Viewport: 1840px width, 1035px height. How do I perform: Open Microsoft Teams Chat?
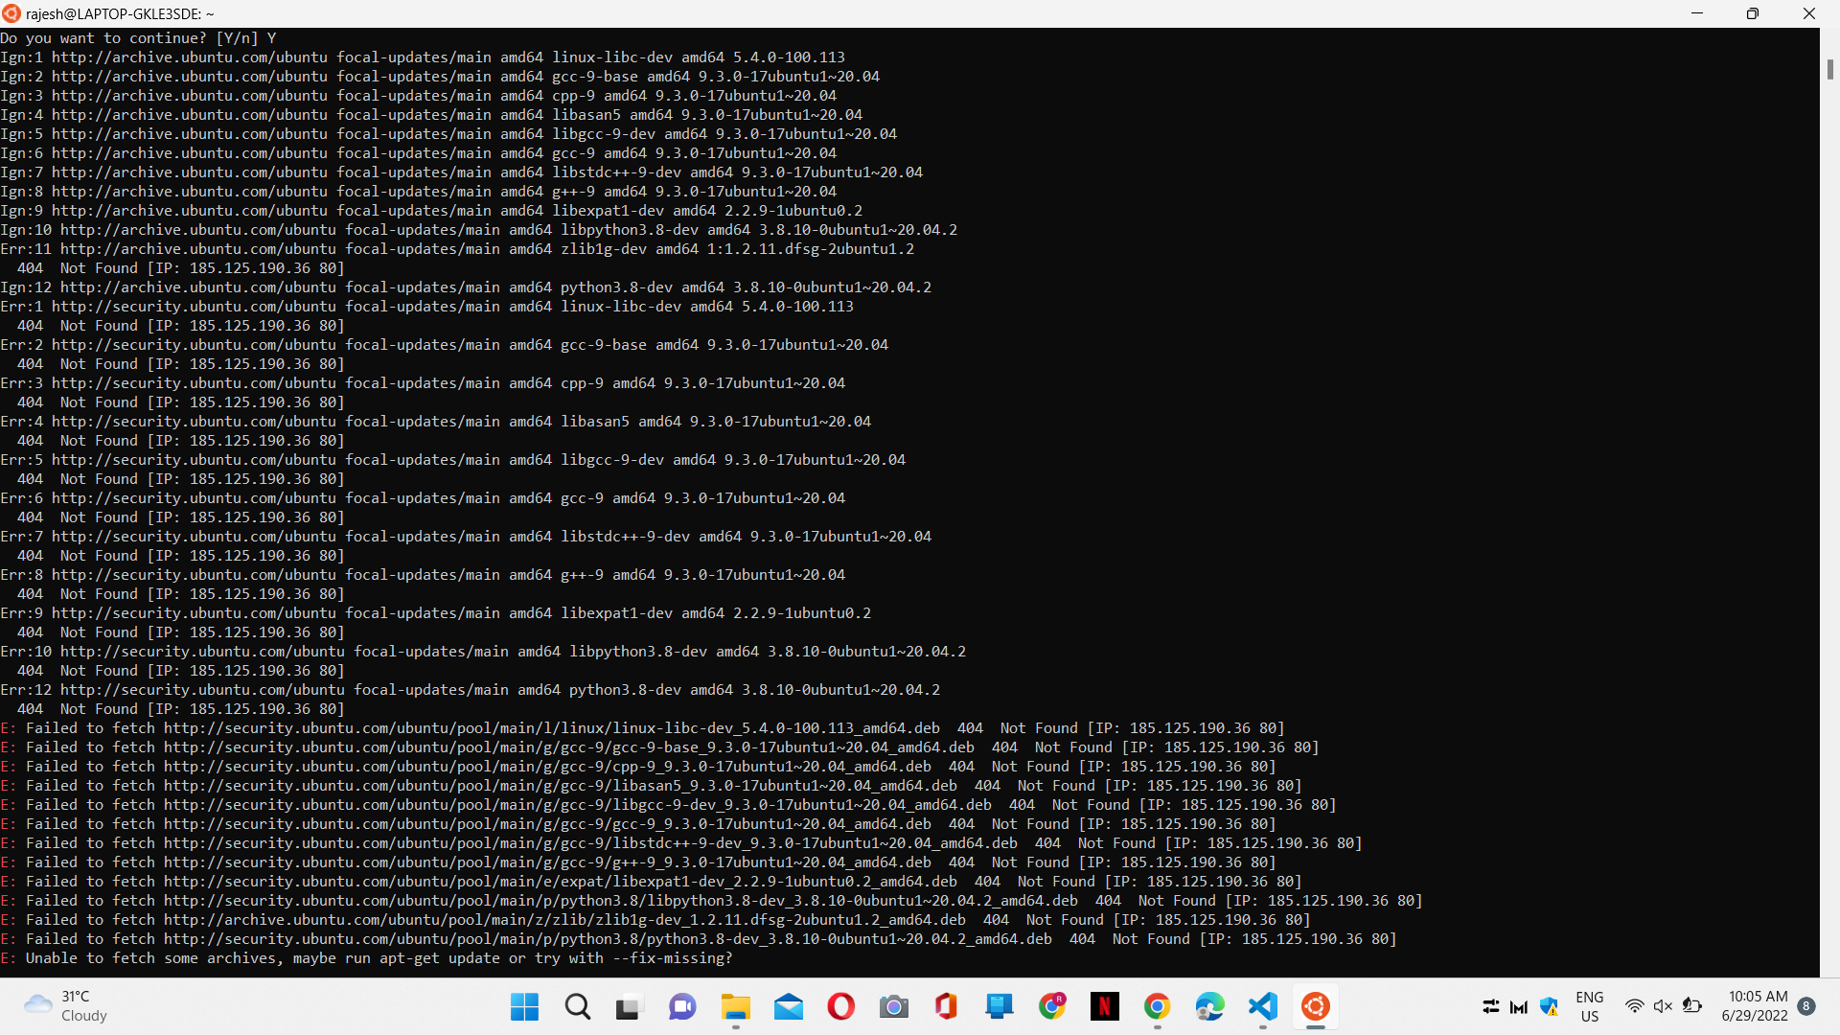click(682, 1006)
